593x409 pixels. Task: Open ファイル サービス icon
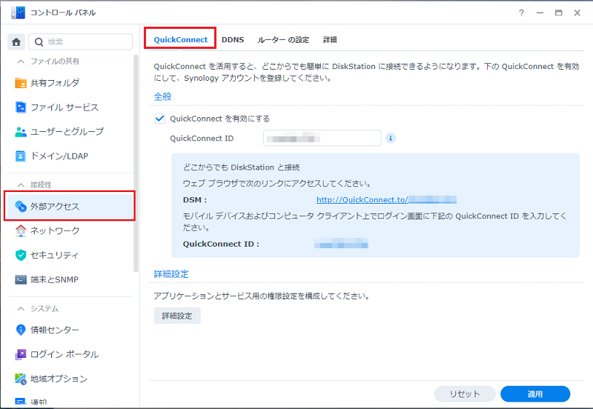coord(21,107)
